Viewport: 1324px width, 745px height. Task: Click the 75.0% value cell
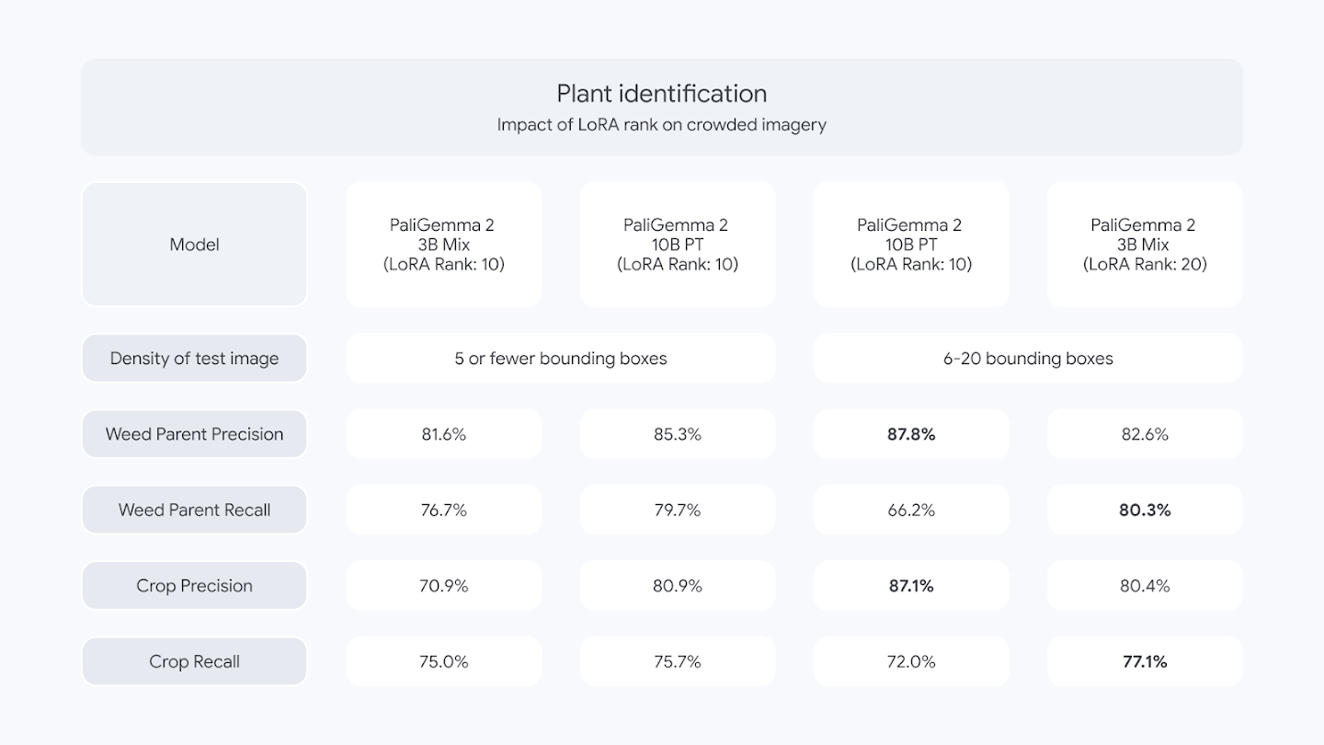tap(444, 661)
